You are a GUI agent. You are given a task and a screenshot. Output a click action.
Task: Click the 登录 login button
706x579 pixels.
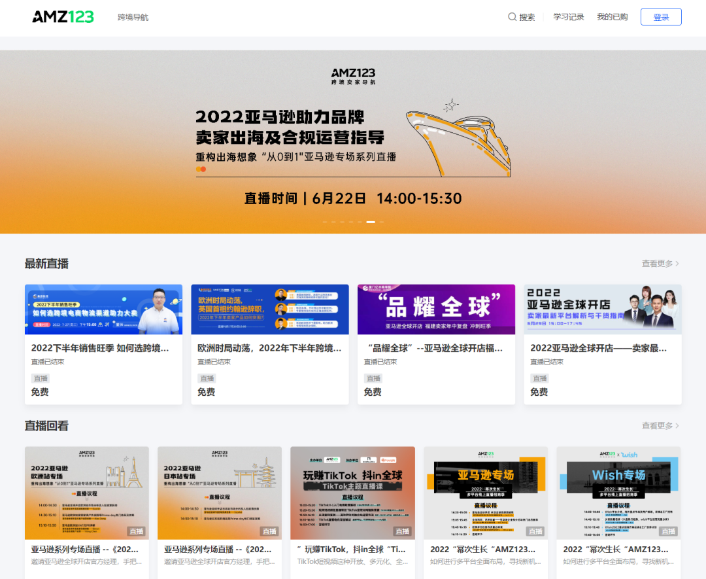click(x=661, y=16)
